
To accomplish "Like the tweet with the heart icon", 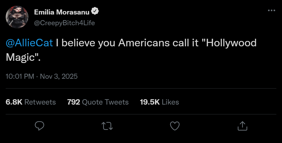I will (x=175, y=126).
